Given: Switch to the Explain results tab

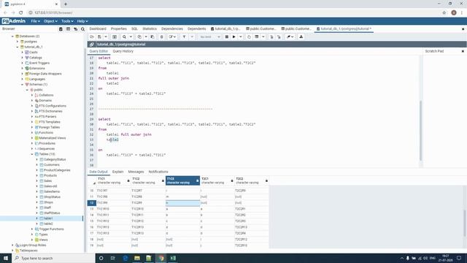Looking at the screenshot, I should pyautogui.click(x=117, y=172).
